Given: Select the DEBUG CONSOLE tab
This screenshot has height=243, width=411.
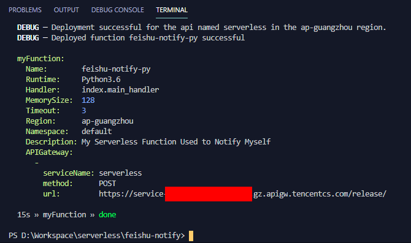Looking at the screenshot, I should [x=117, y=10].
